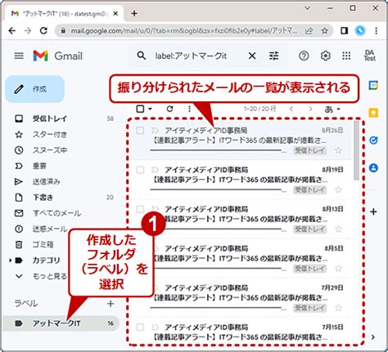Reload the browser page

[43, 31]
